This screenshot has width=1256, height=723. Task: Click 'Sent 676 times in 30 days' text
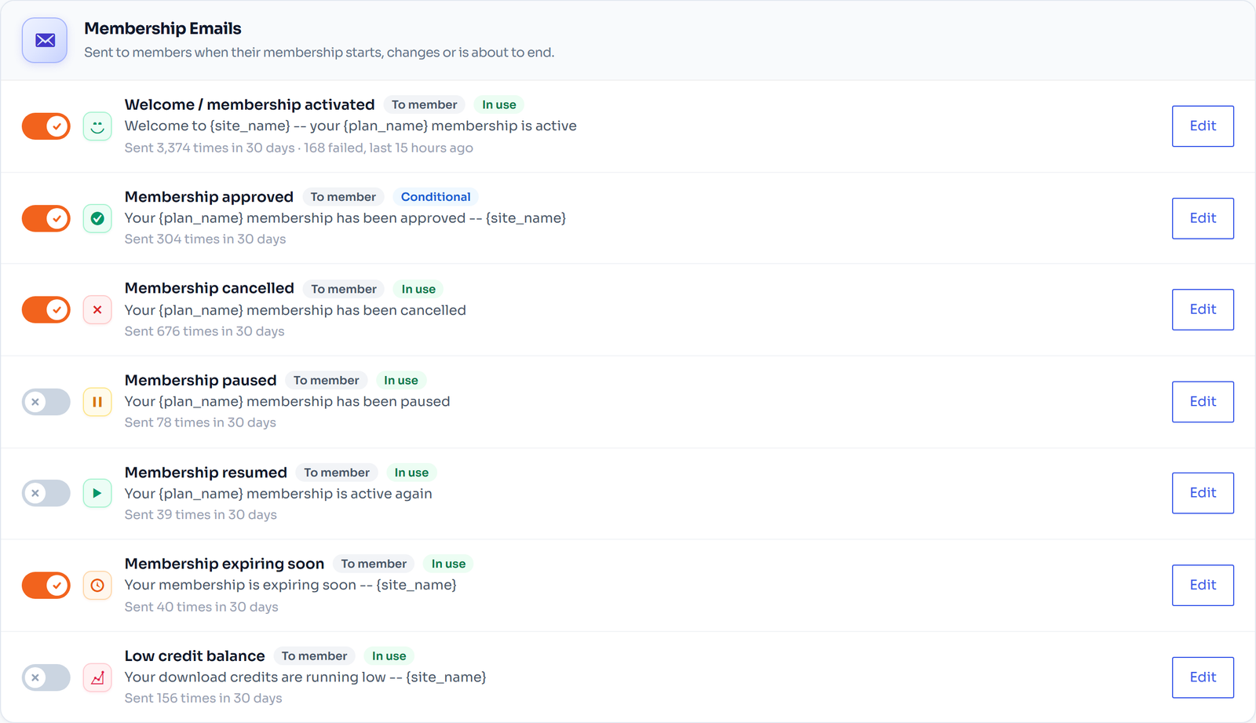204,331
